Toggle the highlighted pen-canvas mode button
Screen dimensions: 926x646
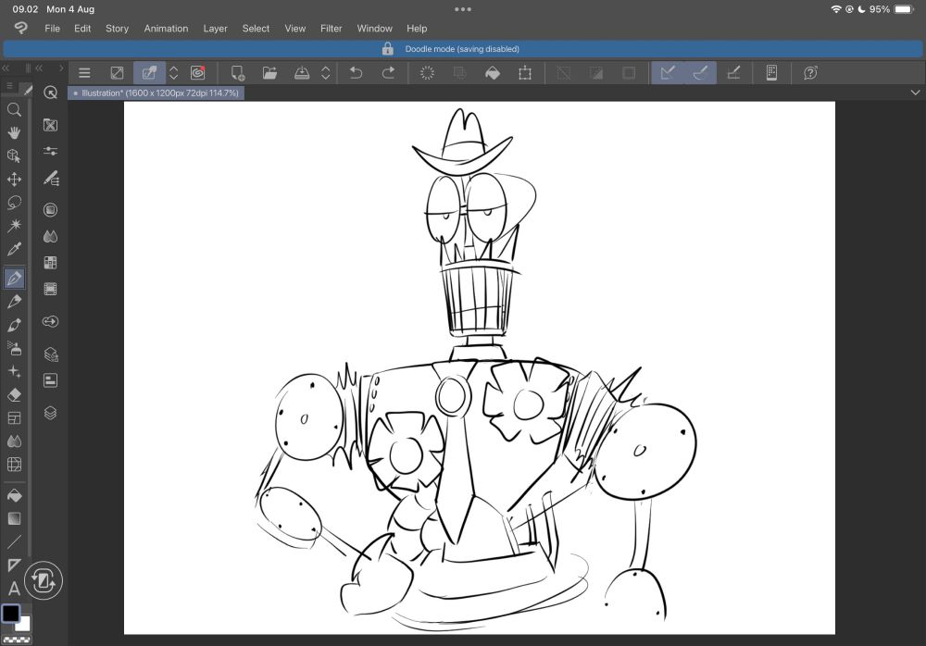[149, 72]
